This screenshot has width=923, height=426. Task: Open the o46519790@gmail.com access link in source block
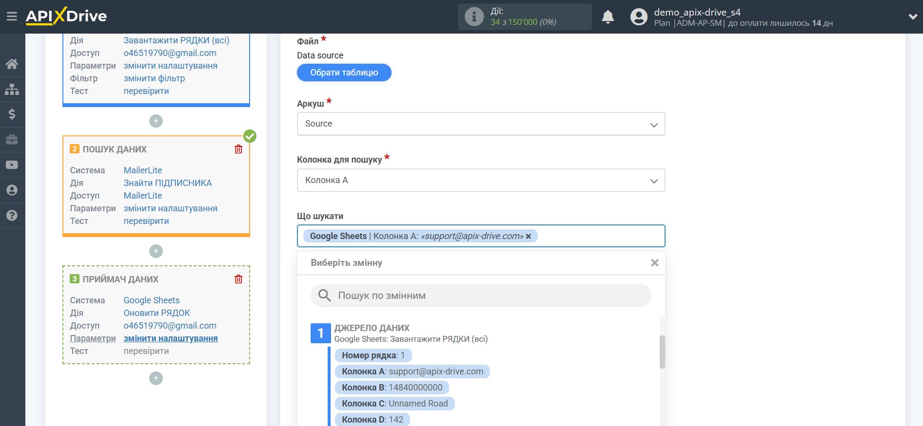point(170,53)
